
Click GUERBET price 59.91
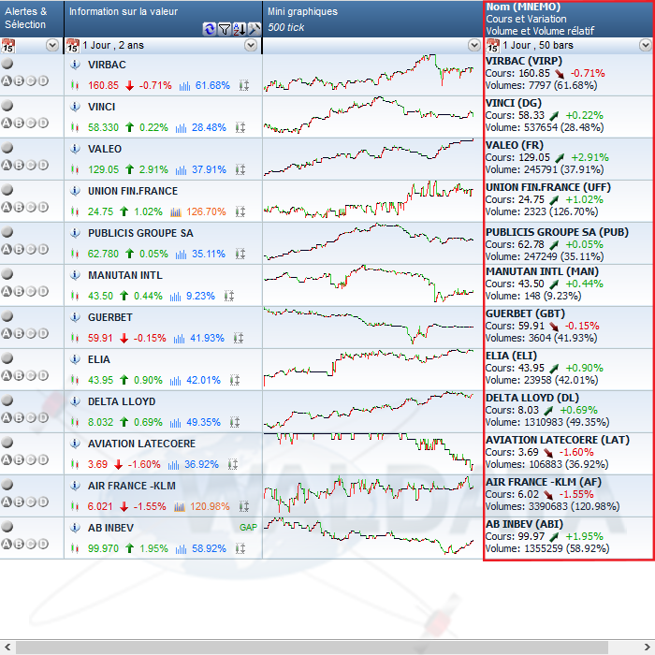click(x=100, y=338)
